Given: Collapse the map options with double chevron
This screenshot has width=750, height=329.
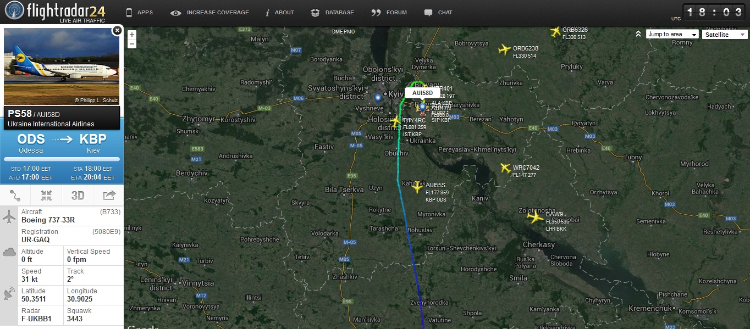Looking at the screenshot, I should click(x=638, y=34).
